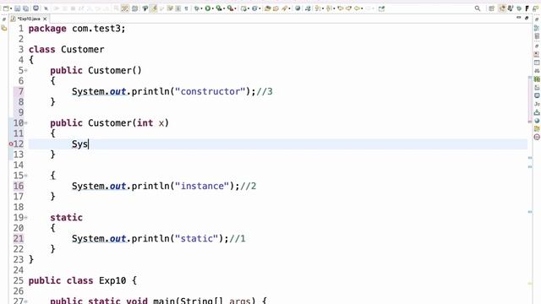Restore the Package Explorer from left sidebar

4,29
